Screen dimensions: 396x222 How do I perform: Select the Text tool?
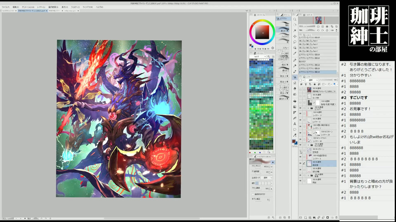[295, 124]
